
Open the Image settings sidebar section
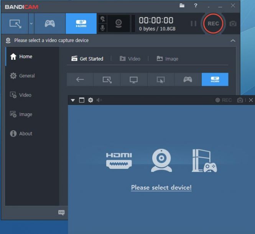[x=32, y=115]
